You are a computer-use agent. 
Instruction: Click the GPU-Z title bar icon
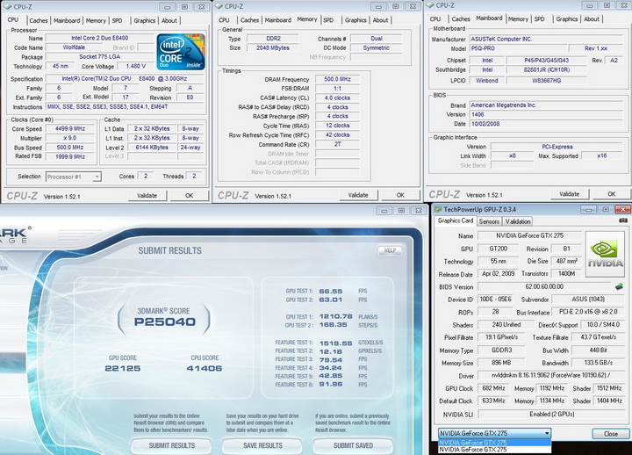[438, 209]
